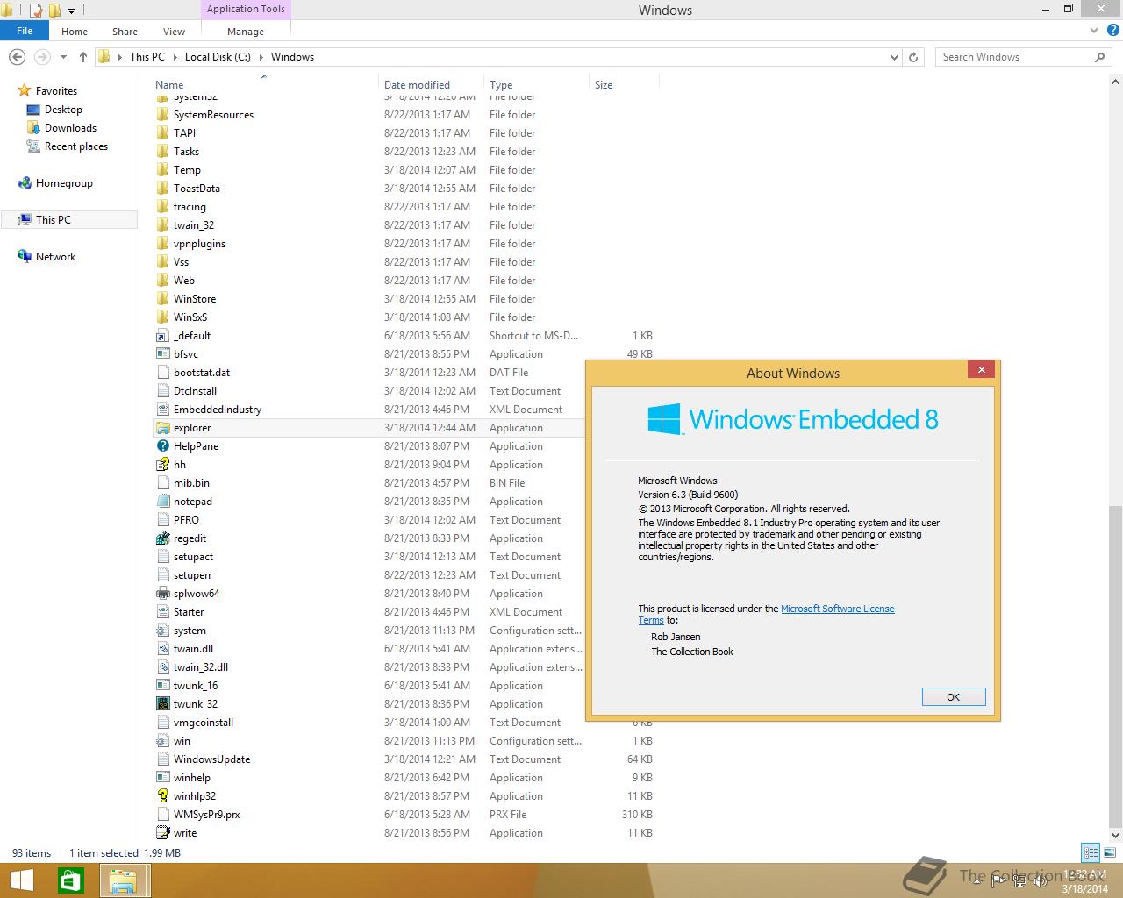
Task: Click the Forward navigation arrow
Action: point(42,57)
